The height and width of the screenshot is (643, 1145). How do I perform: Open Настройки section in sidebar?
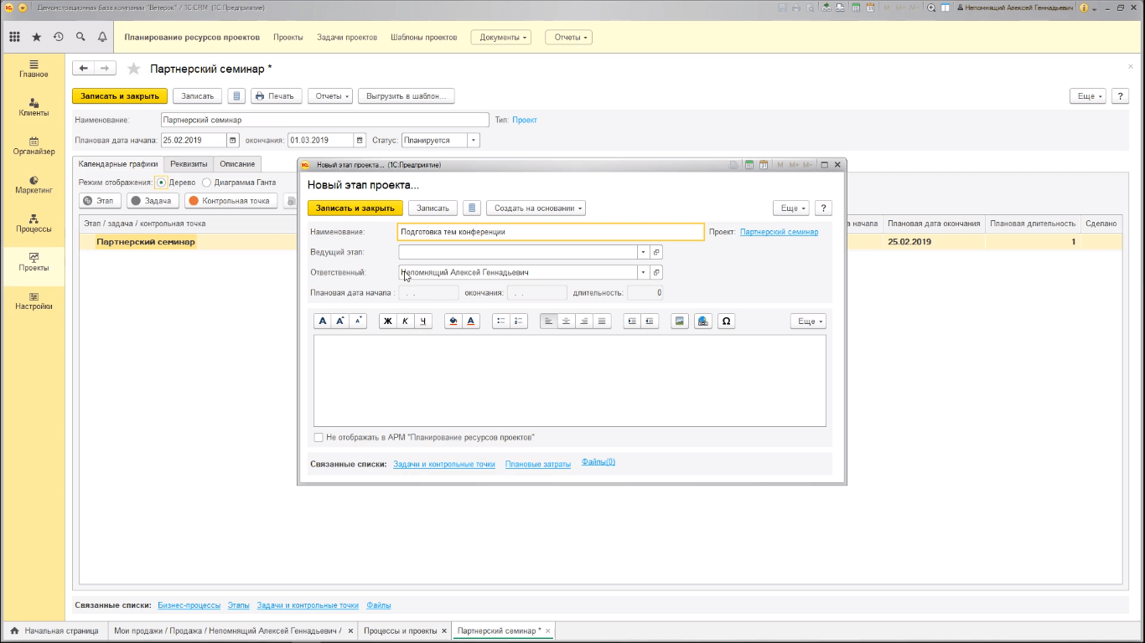[34, 301]
